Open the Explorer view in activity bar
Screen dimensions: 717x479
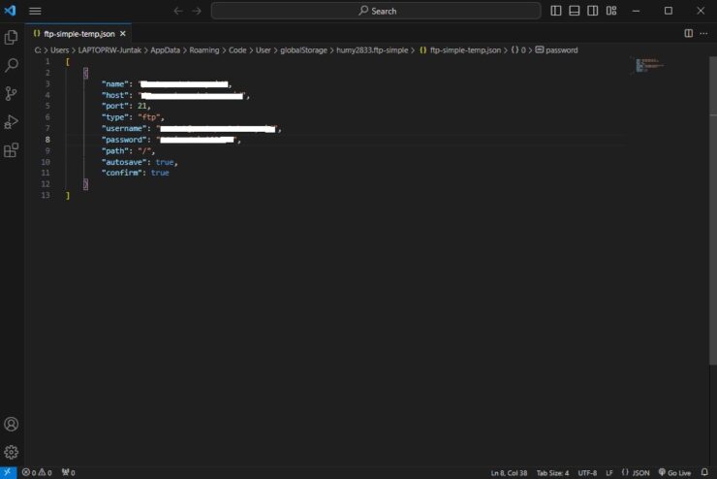point(11,38)
